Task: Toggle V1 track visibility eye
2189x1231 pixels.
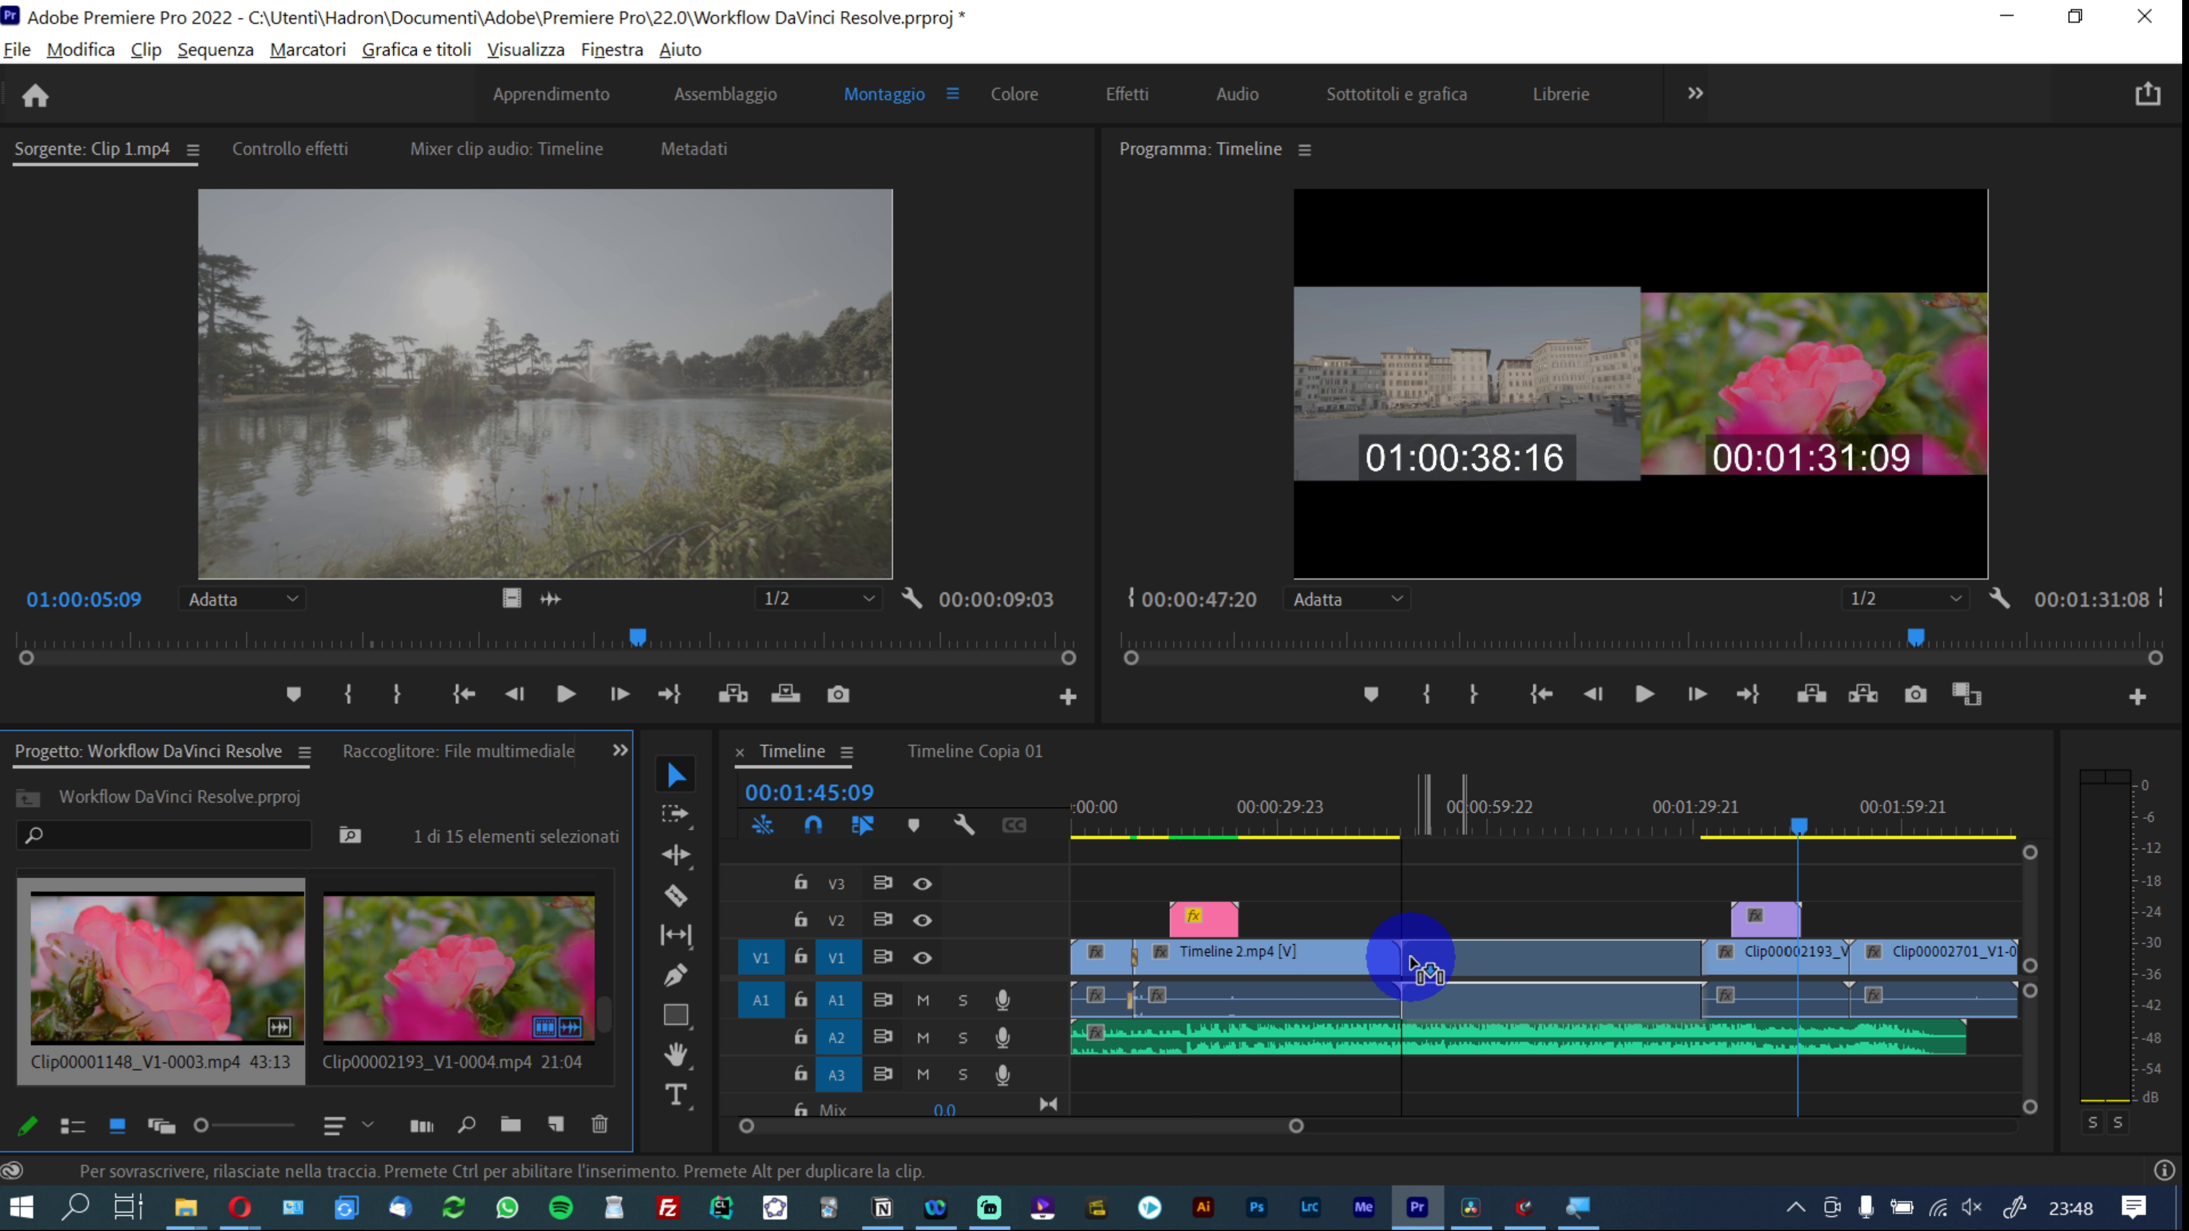Action: click(x=922, y=957)
